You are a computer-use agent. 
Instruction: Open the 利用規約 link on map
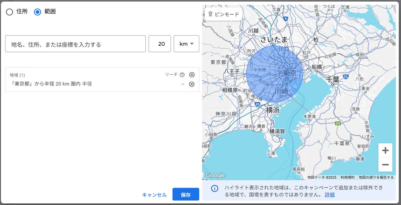[347, 177]
